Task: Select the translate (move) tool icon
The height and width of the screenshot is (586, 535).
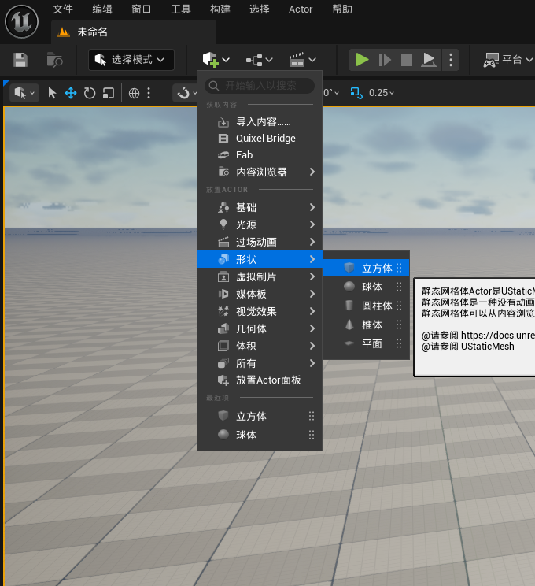Action: coord(71,93)
